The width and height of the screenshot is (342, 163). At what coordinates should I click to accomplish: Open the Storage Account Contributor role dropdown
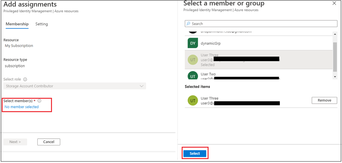(74, 86)
